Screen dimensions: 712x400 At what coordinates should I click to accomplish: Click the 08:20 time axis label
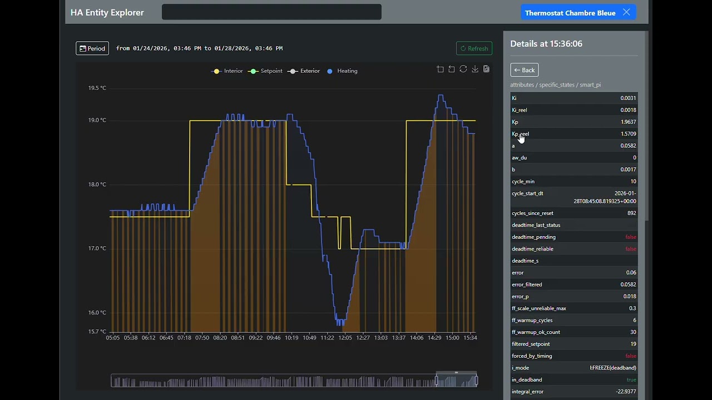220,338
